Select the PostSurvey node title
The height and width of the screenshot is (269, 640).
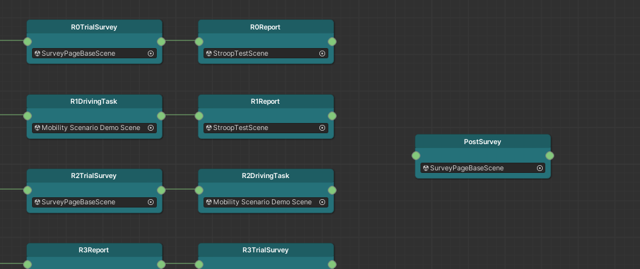[x=483, y=142]
